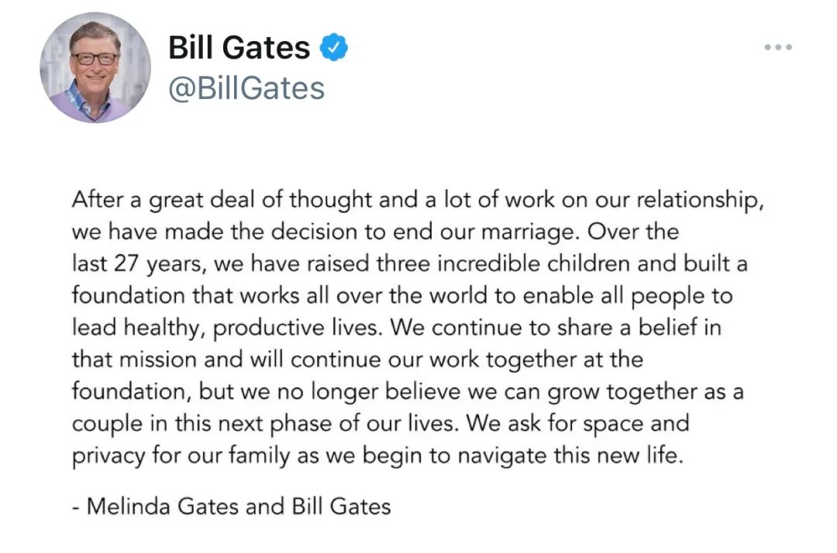The width and height of the screenshot is (837, 553).
Task: Click the blue verified badge
Action: pos(335,48)
